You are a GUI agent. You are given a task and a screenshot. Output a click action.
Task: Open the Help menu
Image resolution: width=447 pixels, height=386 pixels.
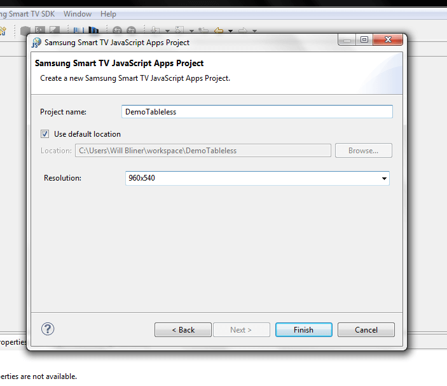point(108,14)
